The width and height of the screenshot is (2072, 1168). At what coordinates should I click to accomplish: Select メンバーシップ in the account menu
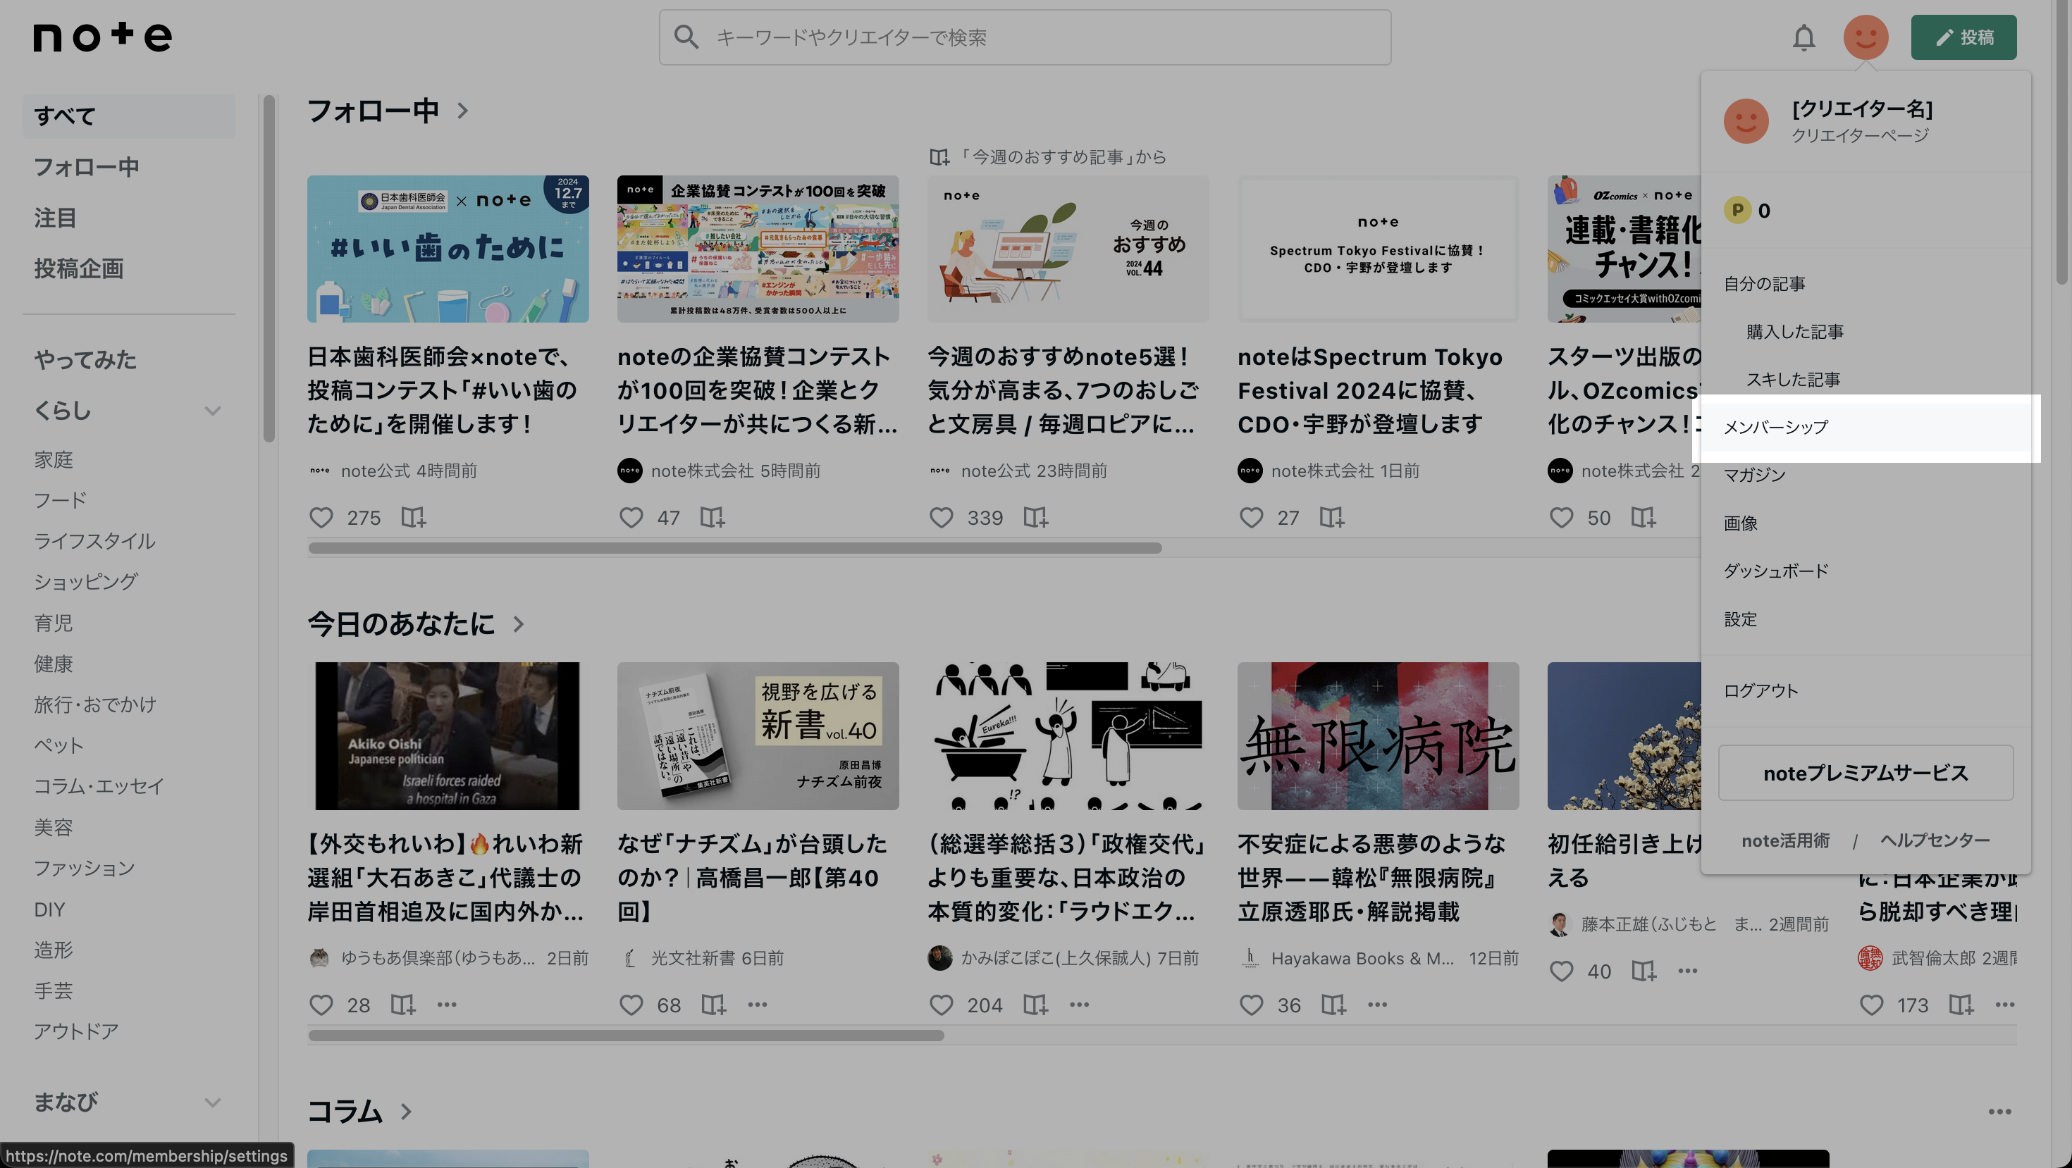coord(1866,428)
